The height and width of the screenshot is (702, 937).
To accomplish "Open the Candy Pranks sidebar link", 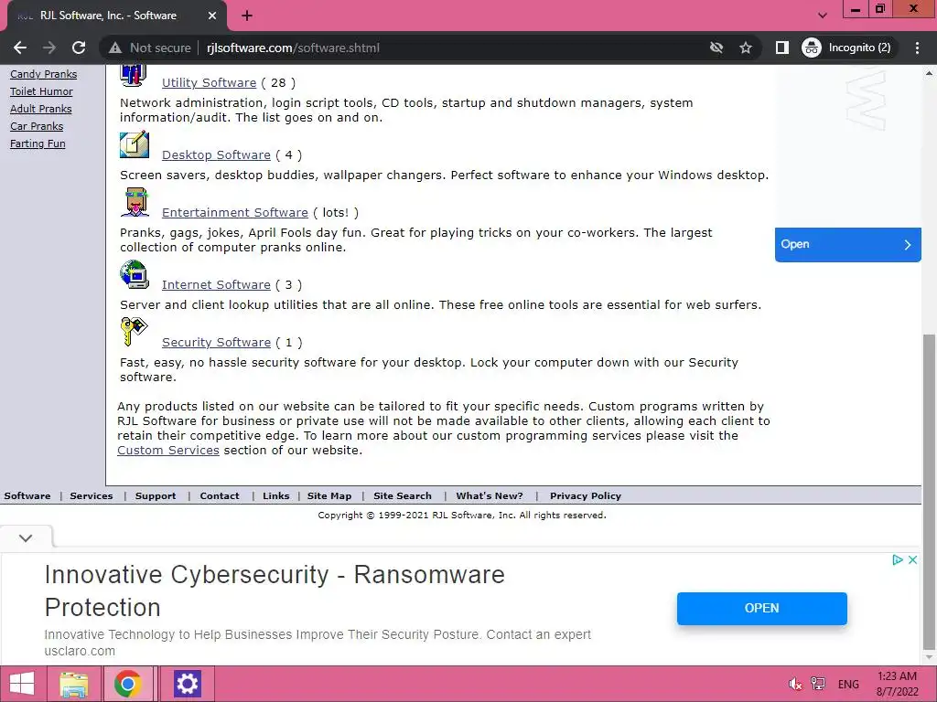I will coord(44,74).
